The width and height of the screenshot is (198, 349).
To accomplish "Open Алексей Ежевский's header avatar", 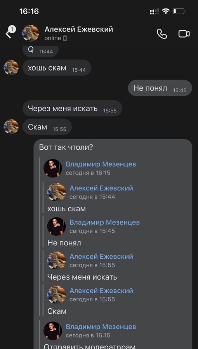I will [31, 33].
